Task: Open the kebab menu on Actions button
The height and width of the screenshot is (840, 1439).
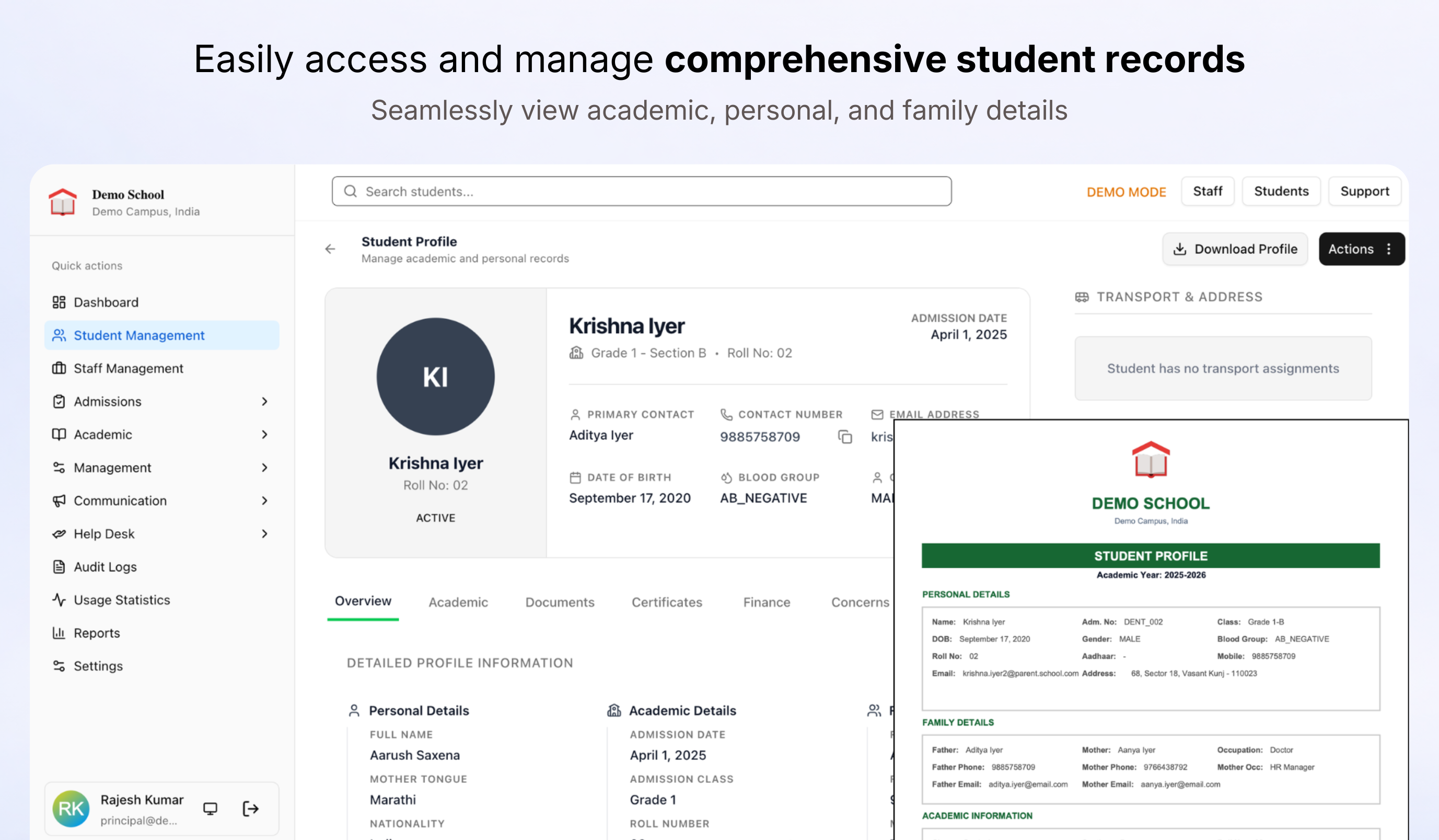Action: (1389, 249)
